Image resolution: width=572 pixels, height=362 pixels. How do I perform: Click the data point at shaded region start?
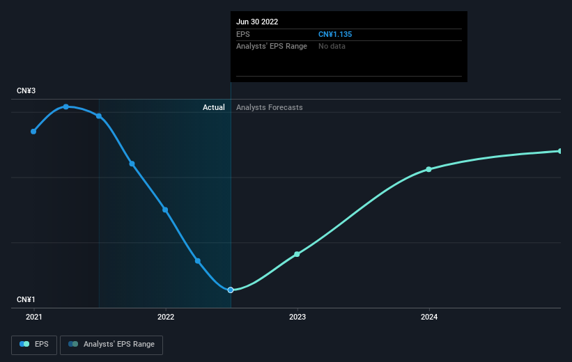tap(99, 116)
